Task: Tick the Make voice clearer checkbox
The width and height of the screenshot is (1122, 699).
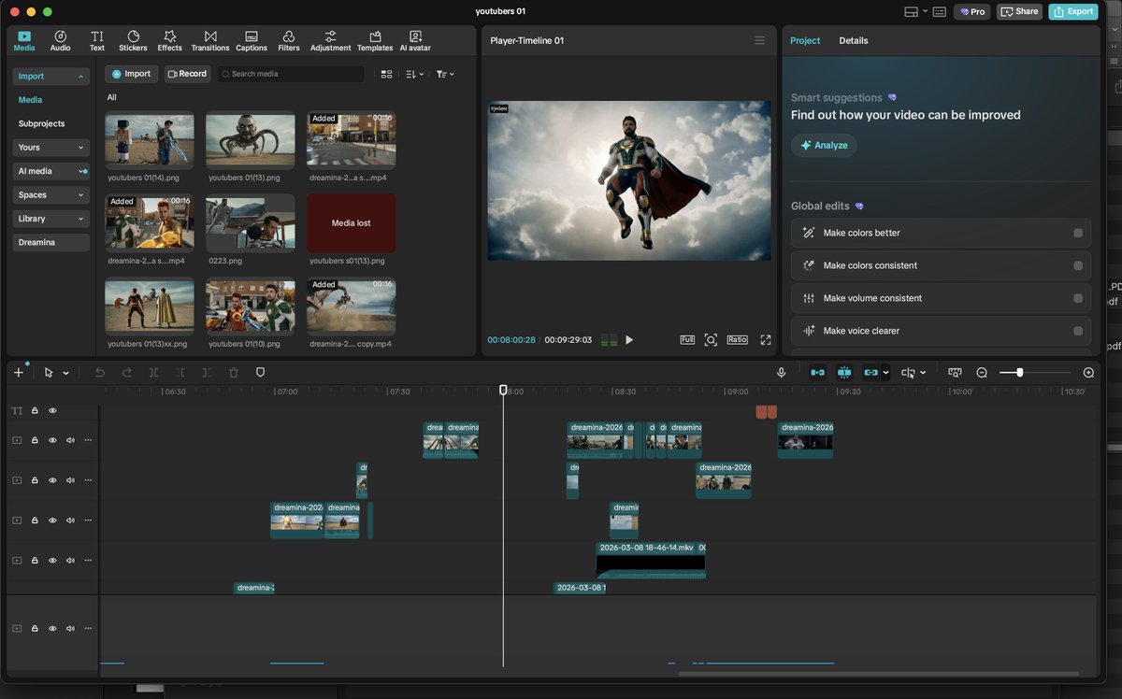Action: click(x=1078, y=331)
